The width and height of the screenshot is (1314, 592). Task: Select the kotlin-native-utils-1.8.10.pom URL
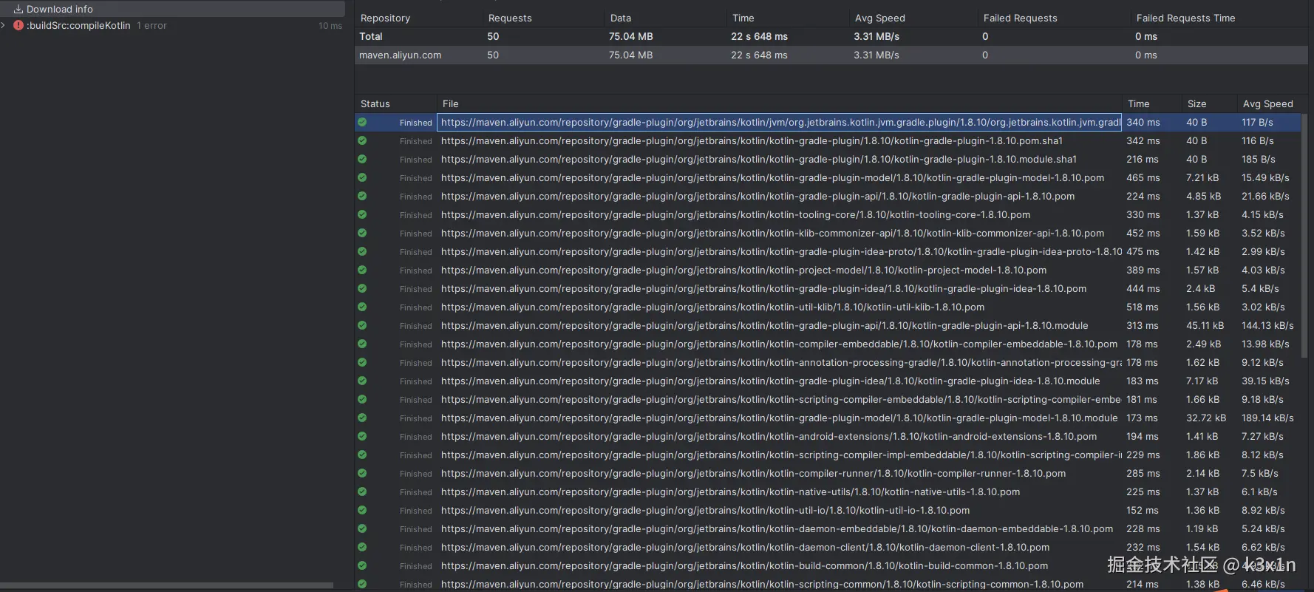[730, 491]
